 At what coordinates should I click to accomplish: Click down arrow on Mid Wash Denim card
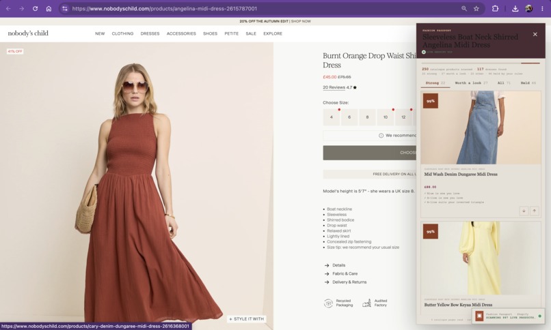[524, 211]
